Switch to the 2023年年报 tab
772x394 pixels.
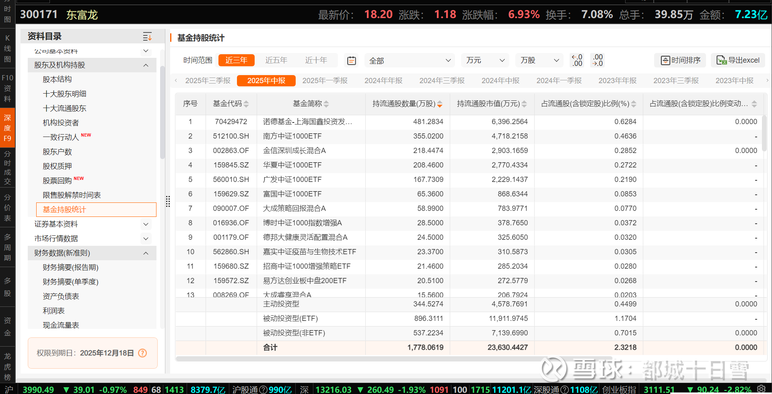618,81
